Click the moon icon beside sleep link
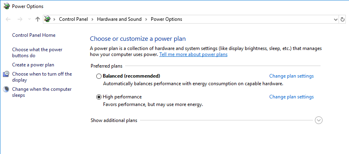This screenshot has width=349, height=154. click(x=6, y=89)
